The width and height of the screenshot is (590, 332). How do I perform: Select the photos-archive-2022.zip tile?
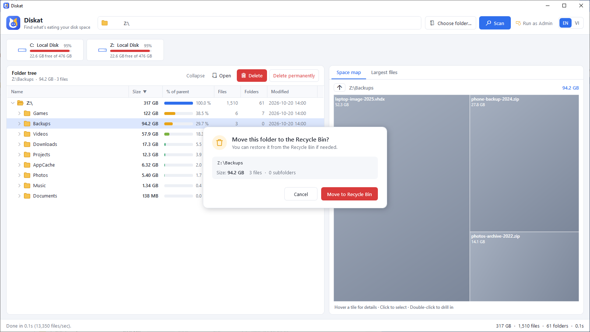pos(524,266)
